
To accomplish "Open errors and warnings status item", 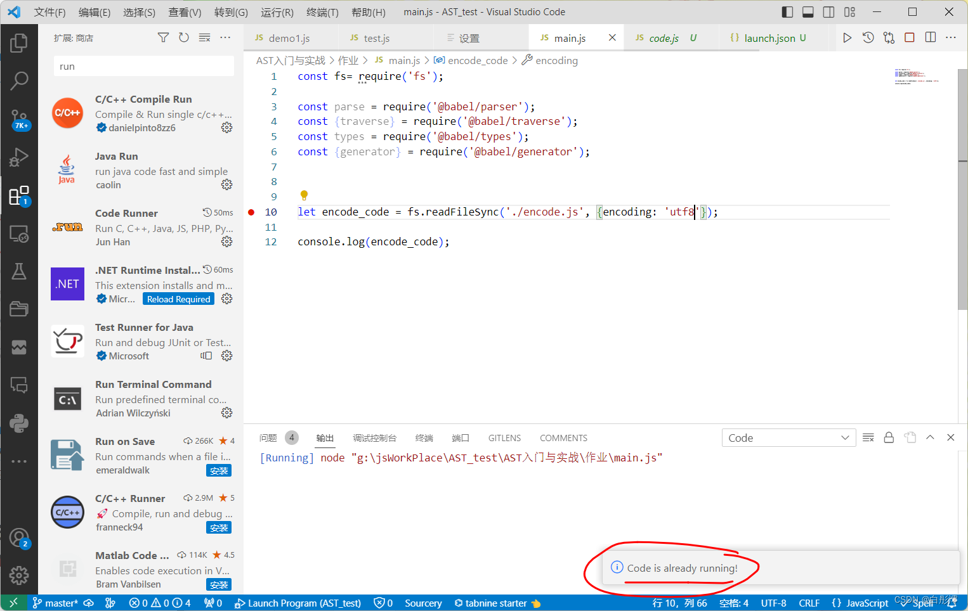I will point(159,603).
